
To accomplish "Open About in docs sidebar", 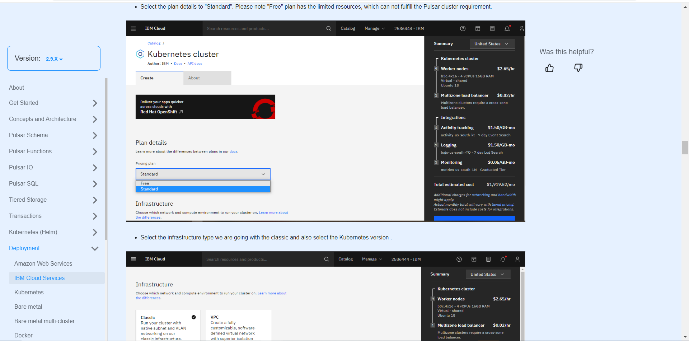I will pos(17,88).
